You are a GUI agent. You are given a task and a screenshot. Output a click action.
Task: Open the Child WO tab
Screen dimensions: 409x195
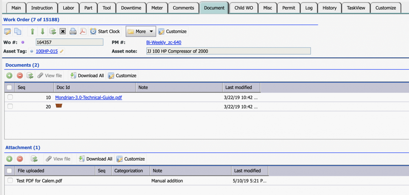click(244, 8)
